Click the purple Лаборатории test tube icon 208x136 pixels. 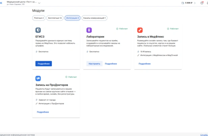click(89, 30)
